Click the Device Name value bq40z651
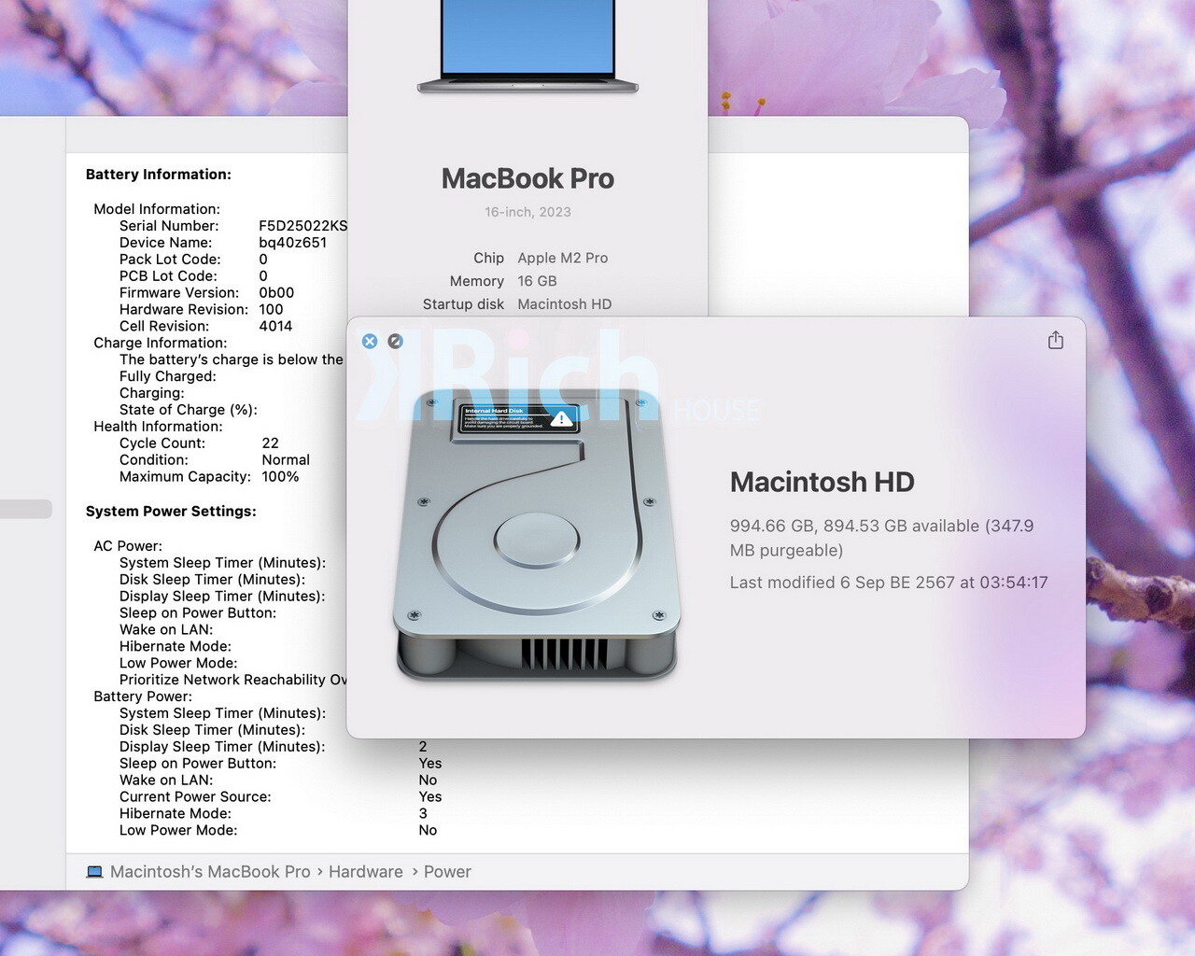Image resolution: width=1195 pixels, height=956 pixels. point(293,243)
